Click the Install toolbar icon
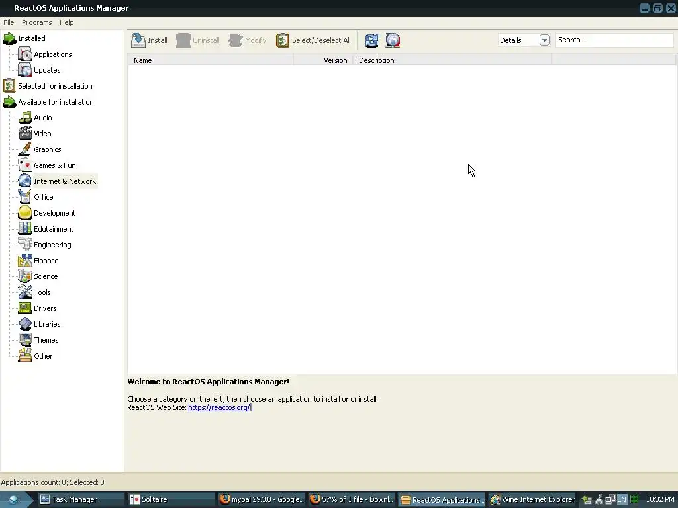This screenshot has width=678, height=508. coord(138,40)
